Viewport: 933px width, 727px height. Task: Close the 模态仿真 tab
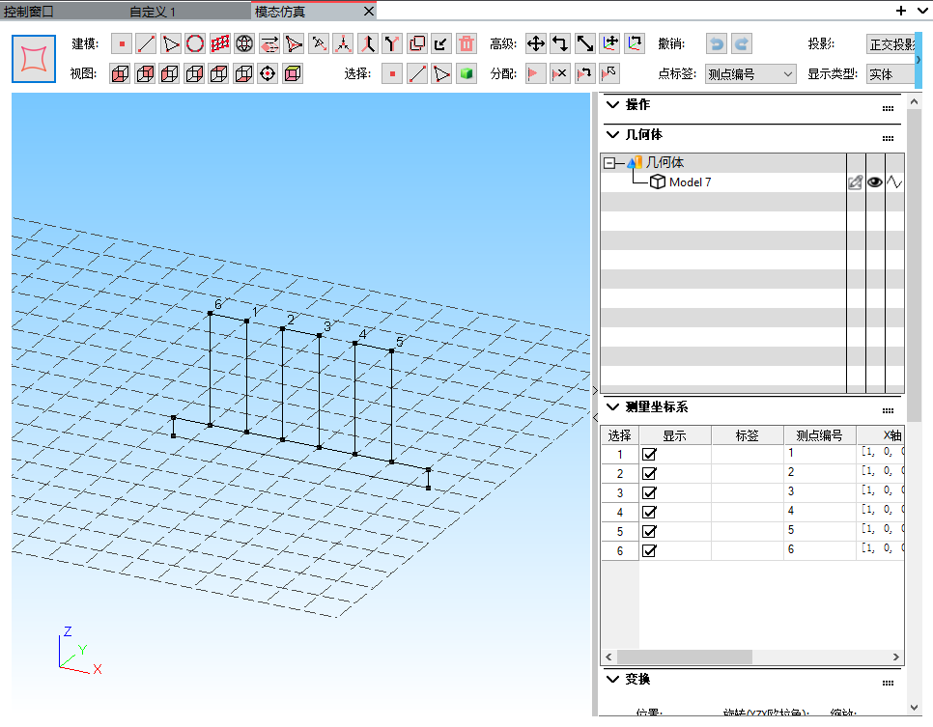point(368,12)
